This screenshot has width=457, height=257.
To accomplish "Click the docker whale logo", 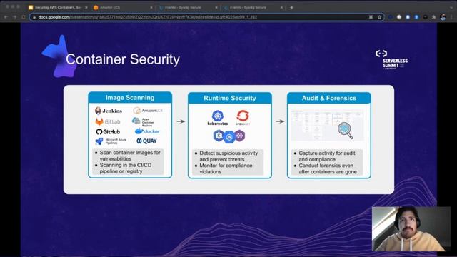I will [147, 131].
